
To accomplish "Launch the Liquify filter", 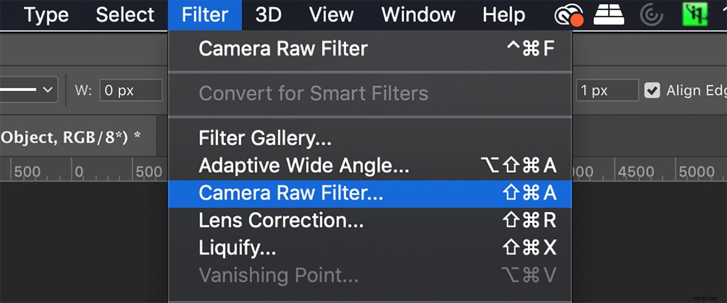I will pos(237,247).
